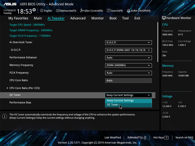Click the memory capacity 16384 MB value
Screen dimensions: 195x146
pos(183,76)
